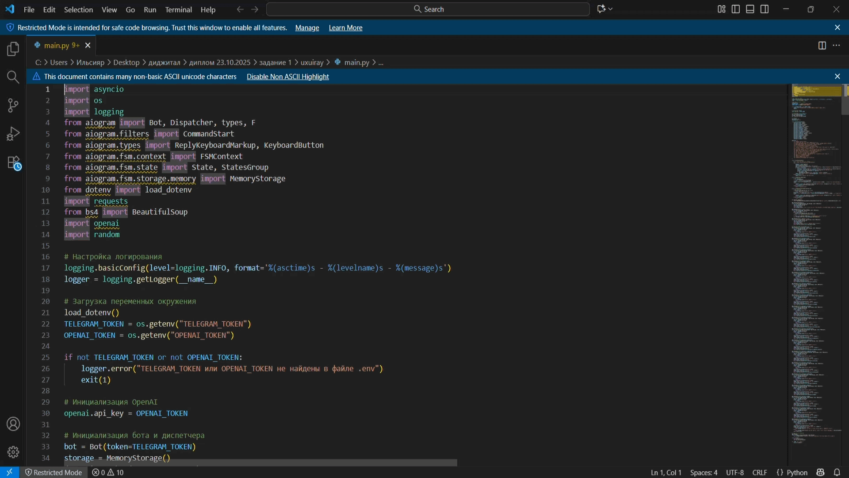Expand the Copilot chat dropdown arrow
The image size is (849, 478).
pyautogui.click(x=611, y=9)
